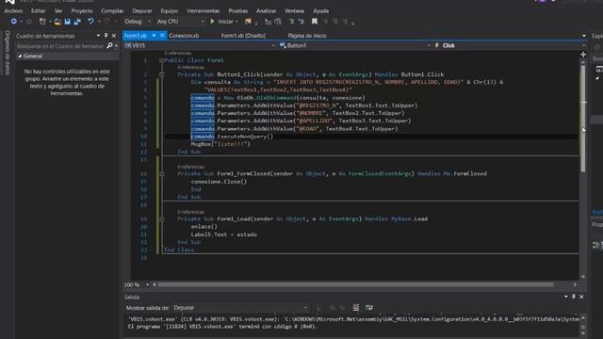Switch to the Form1.vb [Diseño] tab
This screenshot has width=603, height=339.
pos(243,36)
